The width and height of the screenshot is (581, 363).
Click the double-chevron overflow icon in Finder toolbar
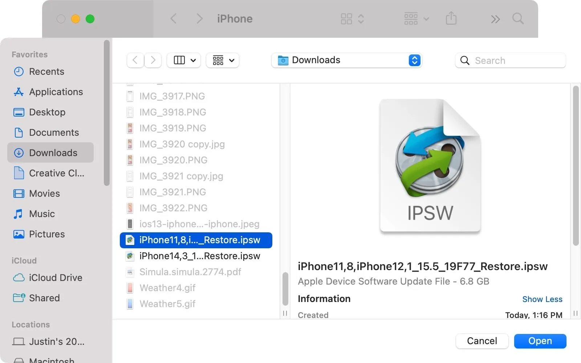click(495, 19)
